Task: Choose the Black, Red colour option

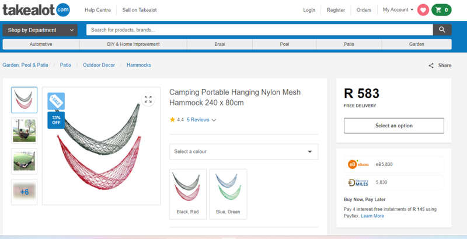Action: [187, 194]
